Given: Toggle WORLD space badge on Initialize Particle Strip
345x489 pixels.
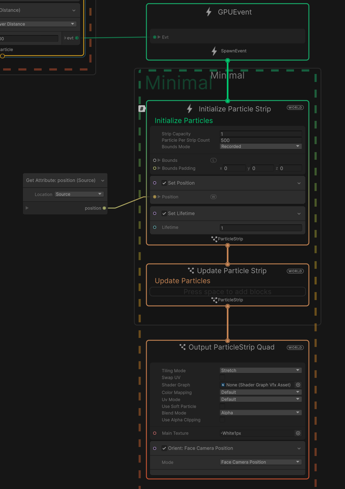Looking at the screenshot, I should pos(295,108).
